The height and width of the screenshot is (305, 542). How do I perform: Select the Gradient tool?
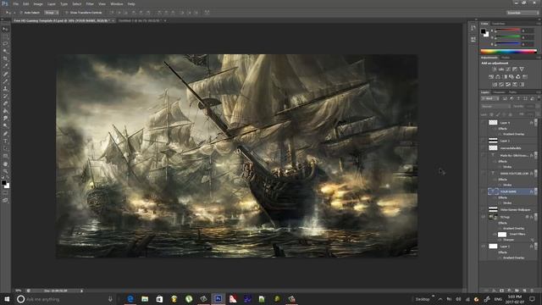tap(5, 111)
